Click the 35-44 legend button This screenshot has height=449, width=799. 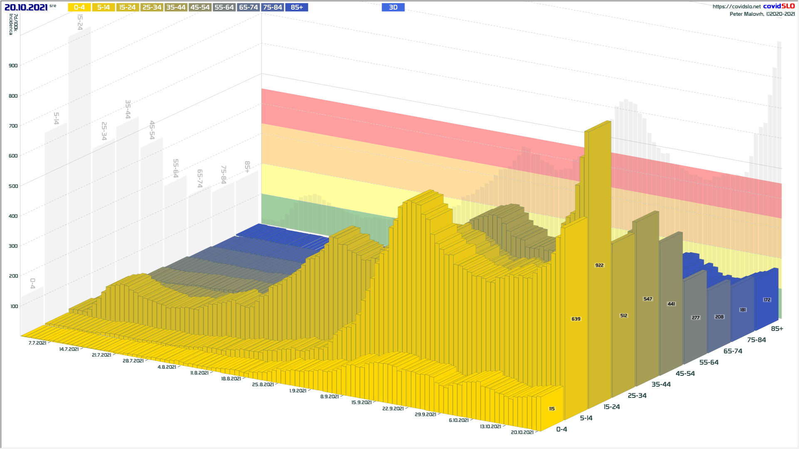(176, 7)
